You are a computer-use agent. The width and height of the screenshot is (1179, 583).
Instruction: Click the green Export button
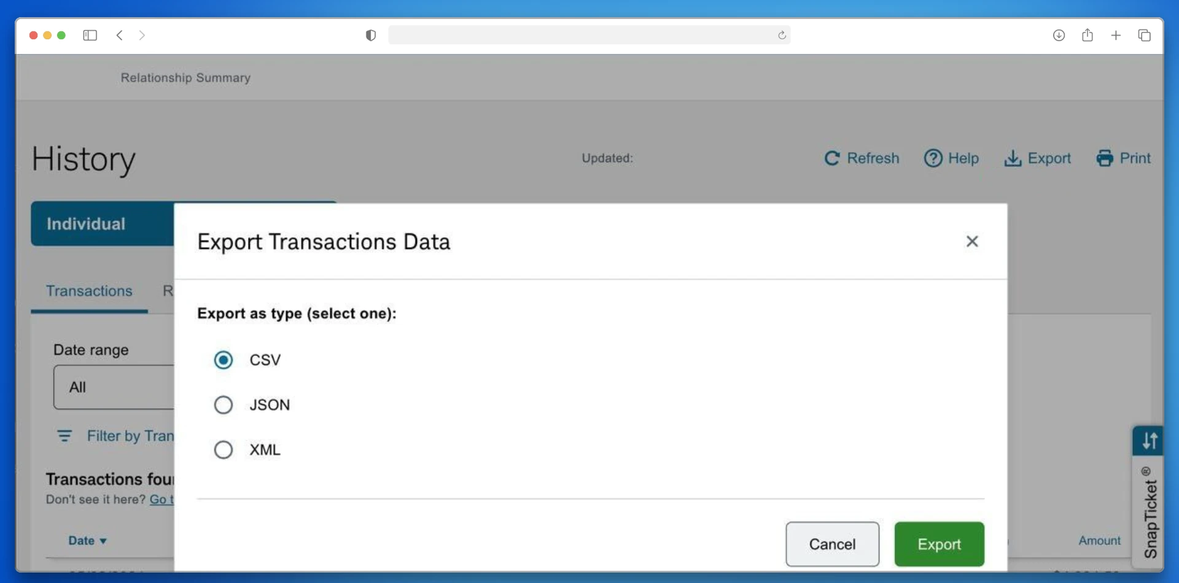(x=939, y=544)
